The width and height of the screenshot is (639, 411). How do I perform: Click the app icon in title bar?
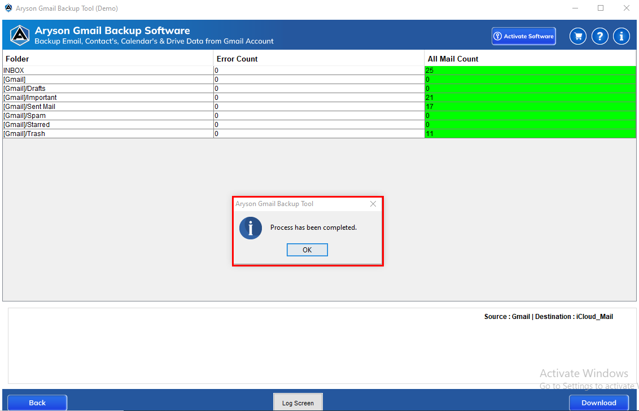pyautogui.click(x=8, y=8)
